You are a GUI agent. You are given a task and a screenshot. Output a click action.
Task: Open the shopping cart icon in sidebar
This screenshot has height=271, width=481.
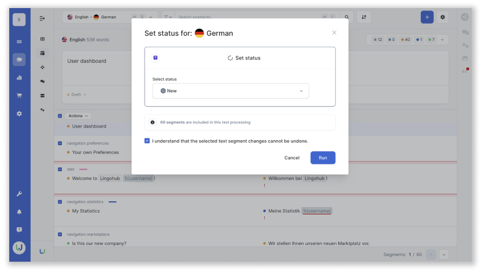pos(19,96)
